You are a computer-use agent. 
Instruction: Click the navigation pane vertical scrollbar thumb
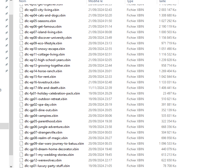[x=11, y=85]
